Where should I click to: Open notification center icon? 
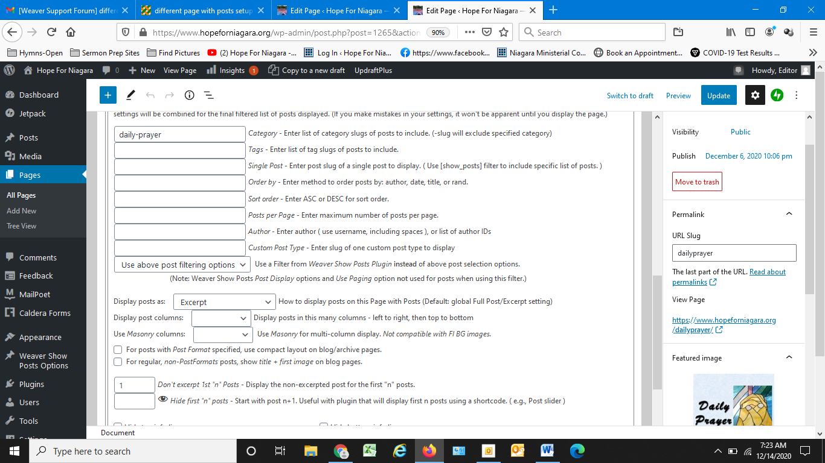pyautogui.click(x=804, y=451)
